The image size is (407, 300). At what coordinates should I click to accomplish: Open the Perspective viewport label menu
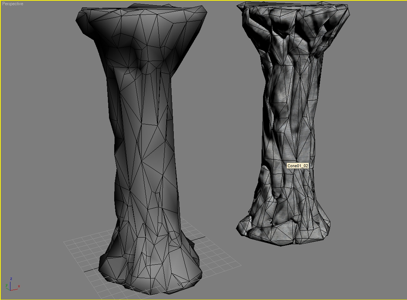13,4
